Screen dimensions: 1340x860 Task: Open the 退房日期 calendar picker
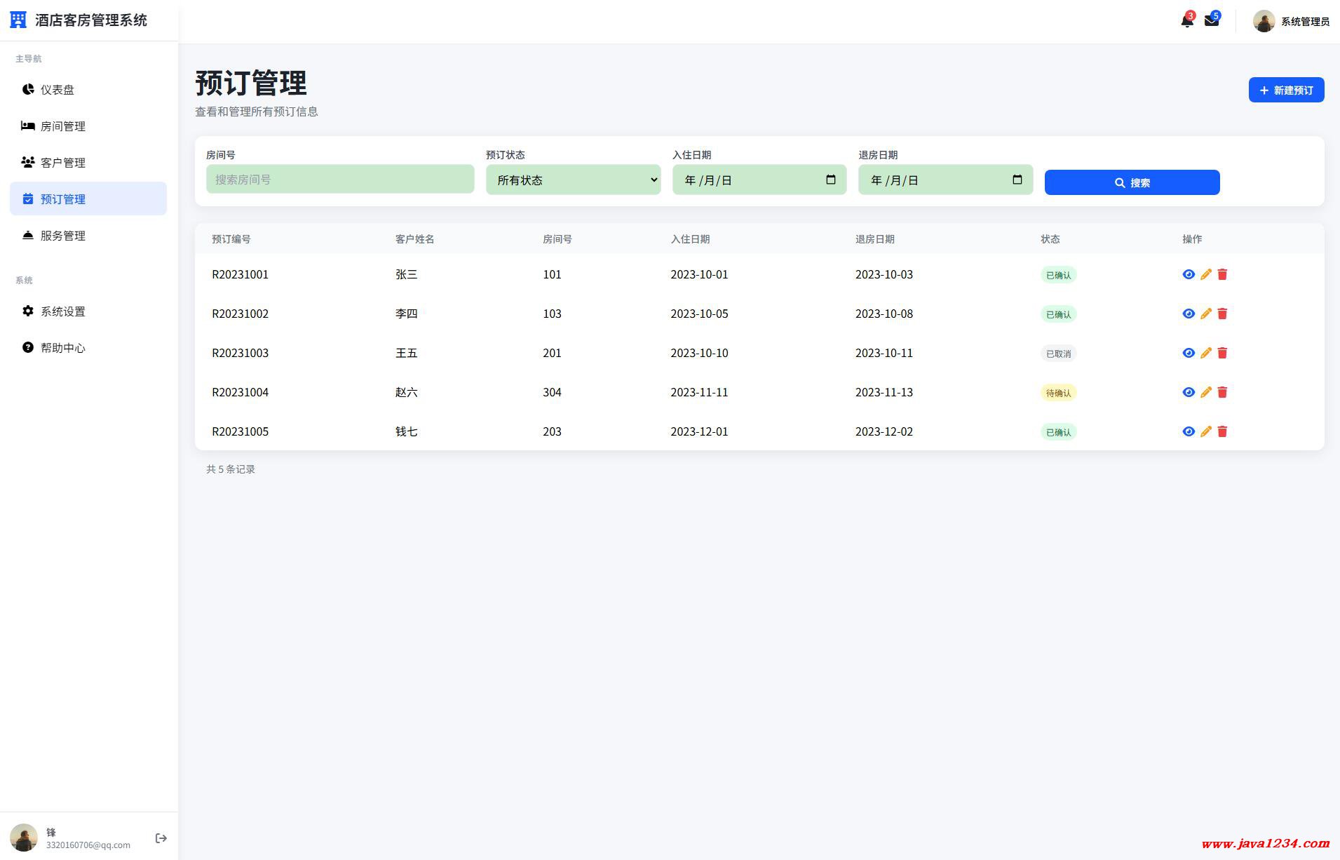click(1017, 180)
